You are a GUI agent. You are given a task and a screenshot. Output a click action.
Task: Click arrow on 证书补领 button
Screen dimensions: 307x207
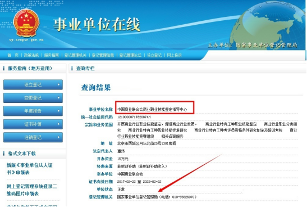58,124
